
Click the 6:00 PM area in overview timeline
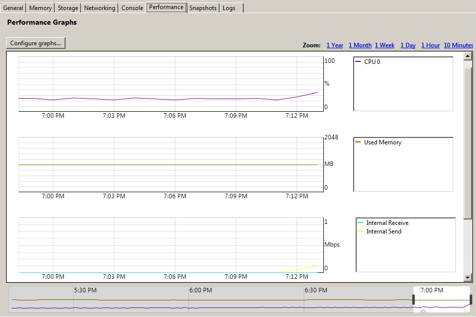(x=200, y=290)
